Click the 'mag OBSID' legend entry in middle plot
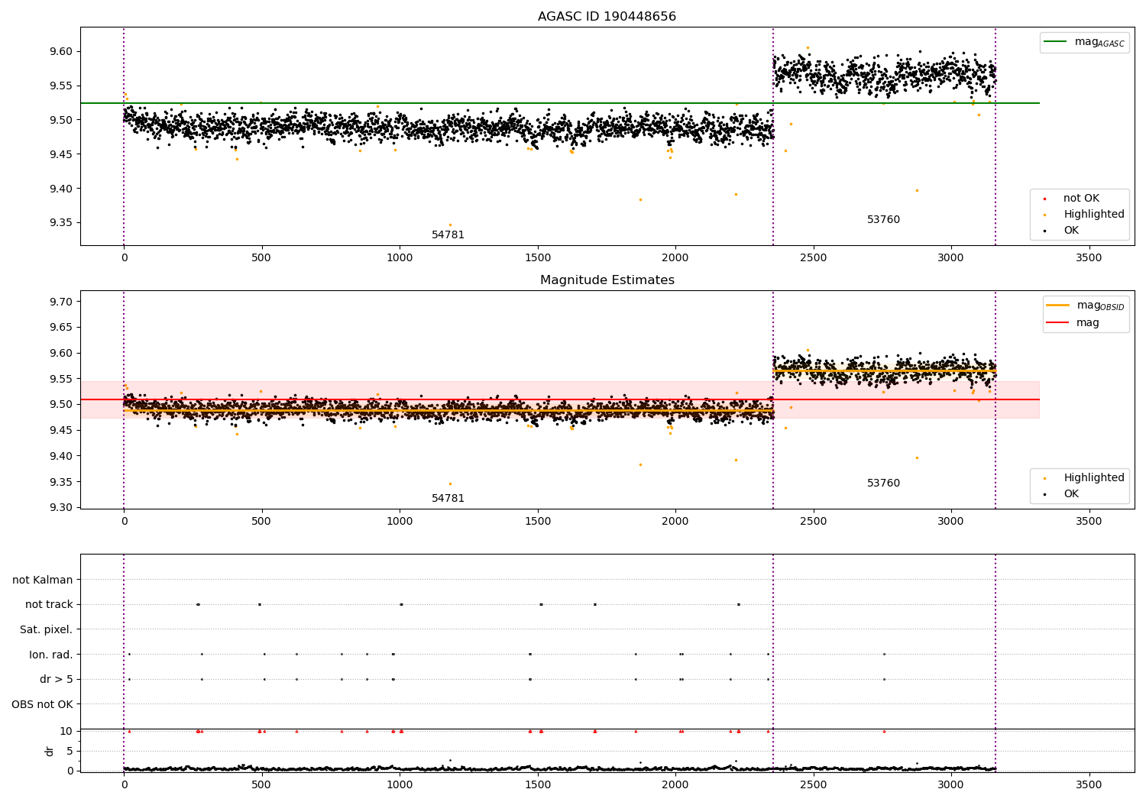Viewport: 1146px width, 802px height. click(x=1085, y=306)
